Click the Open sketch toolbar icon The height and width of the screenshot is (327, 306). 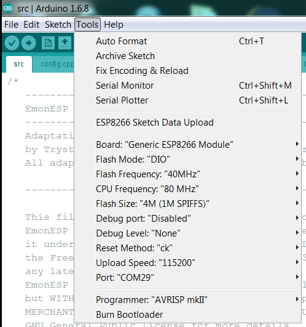click(x=65, y=43)
